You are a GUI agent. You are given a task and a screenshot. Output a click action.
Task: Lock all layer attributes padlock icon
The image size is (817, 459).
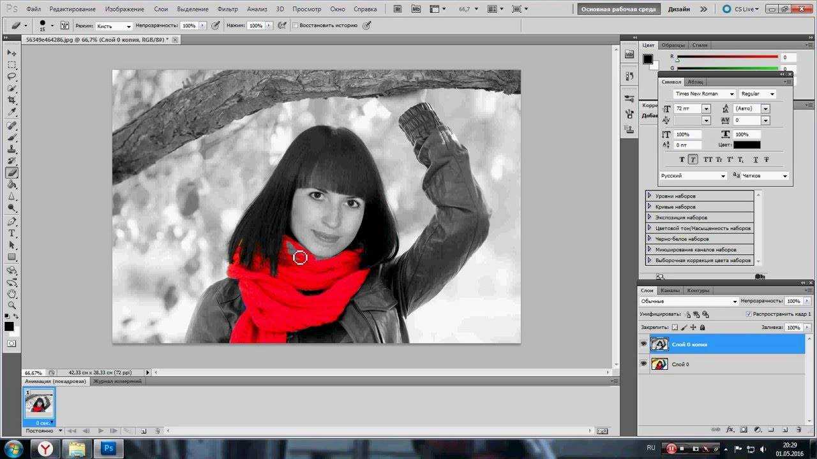(702, 327)
